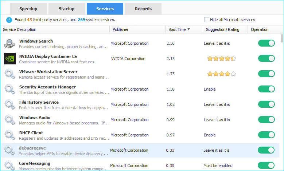Click the CoreMessaging gear icon
284x171 pixels.
tap(9, 166)
